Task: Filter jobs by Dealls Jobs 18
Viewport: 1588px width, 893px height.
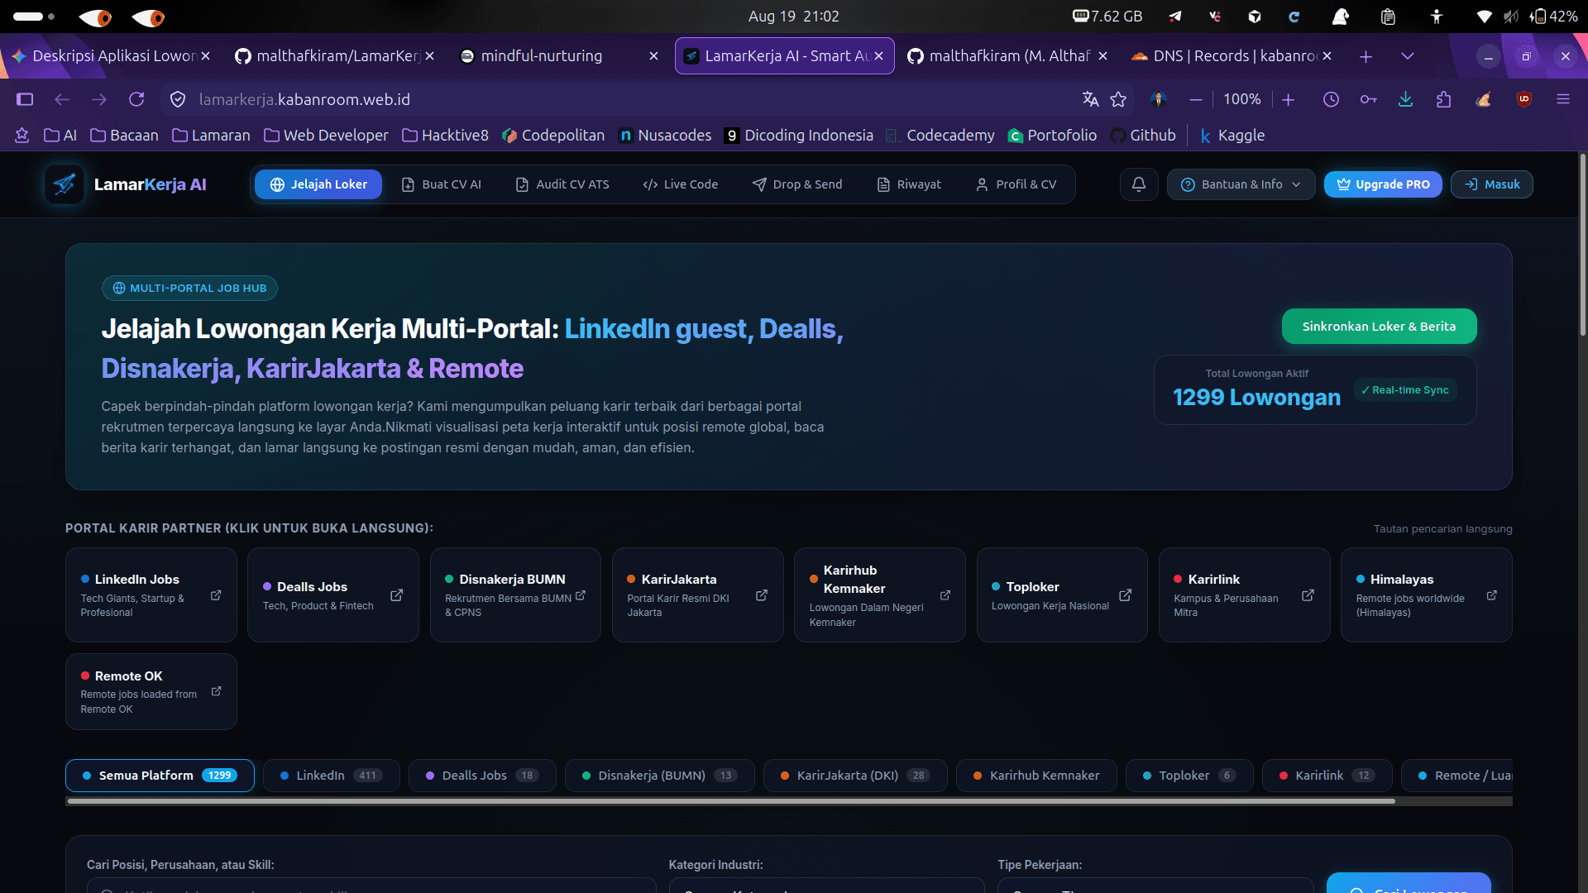Action: 482,776
